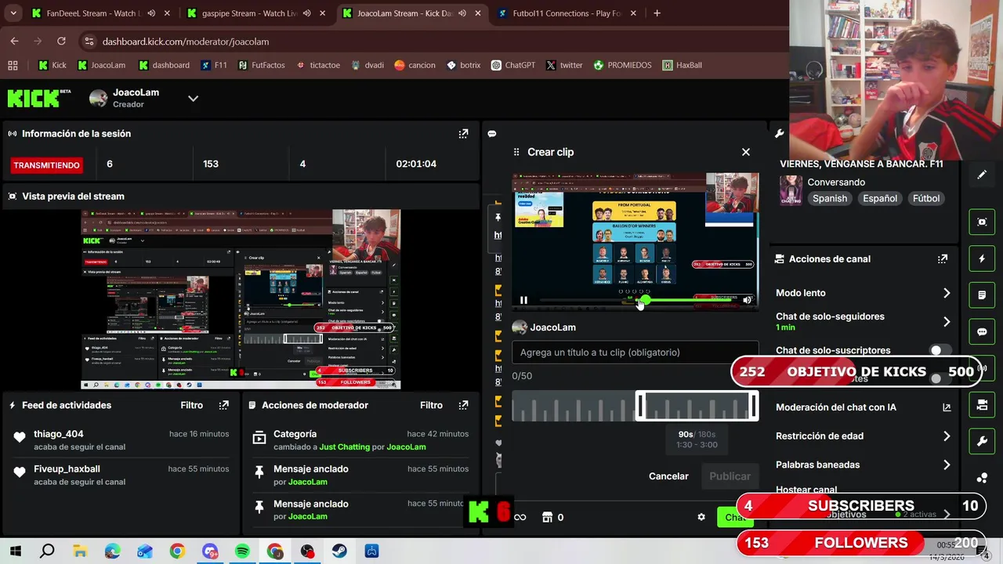Click the stream preview thumbnail
Image resolution: width=1003 pixels, height=564 pixels.
[241, 299]
